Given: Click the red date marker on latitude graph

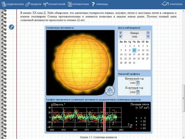Looking at the screenshot, I should 104,117.
